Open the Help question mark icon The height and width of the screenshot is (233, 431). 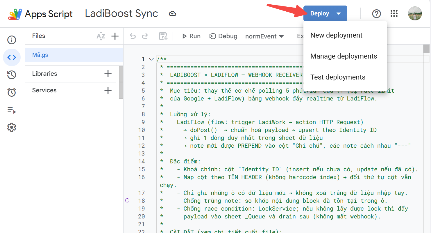point(377,13)
